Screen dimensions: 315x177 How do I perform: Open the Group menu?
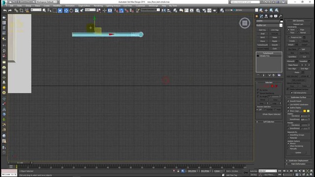click(29, 6)
